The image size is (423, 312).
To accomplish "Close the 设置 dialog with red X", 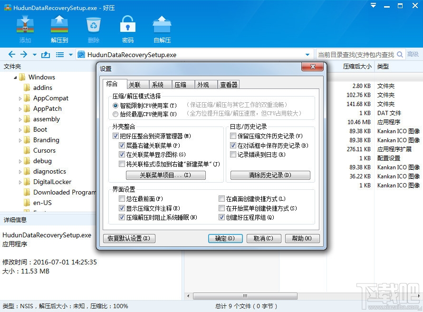I will [x=312, y=67].
